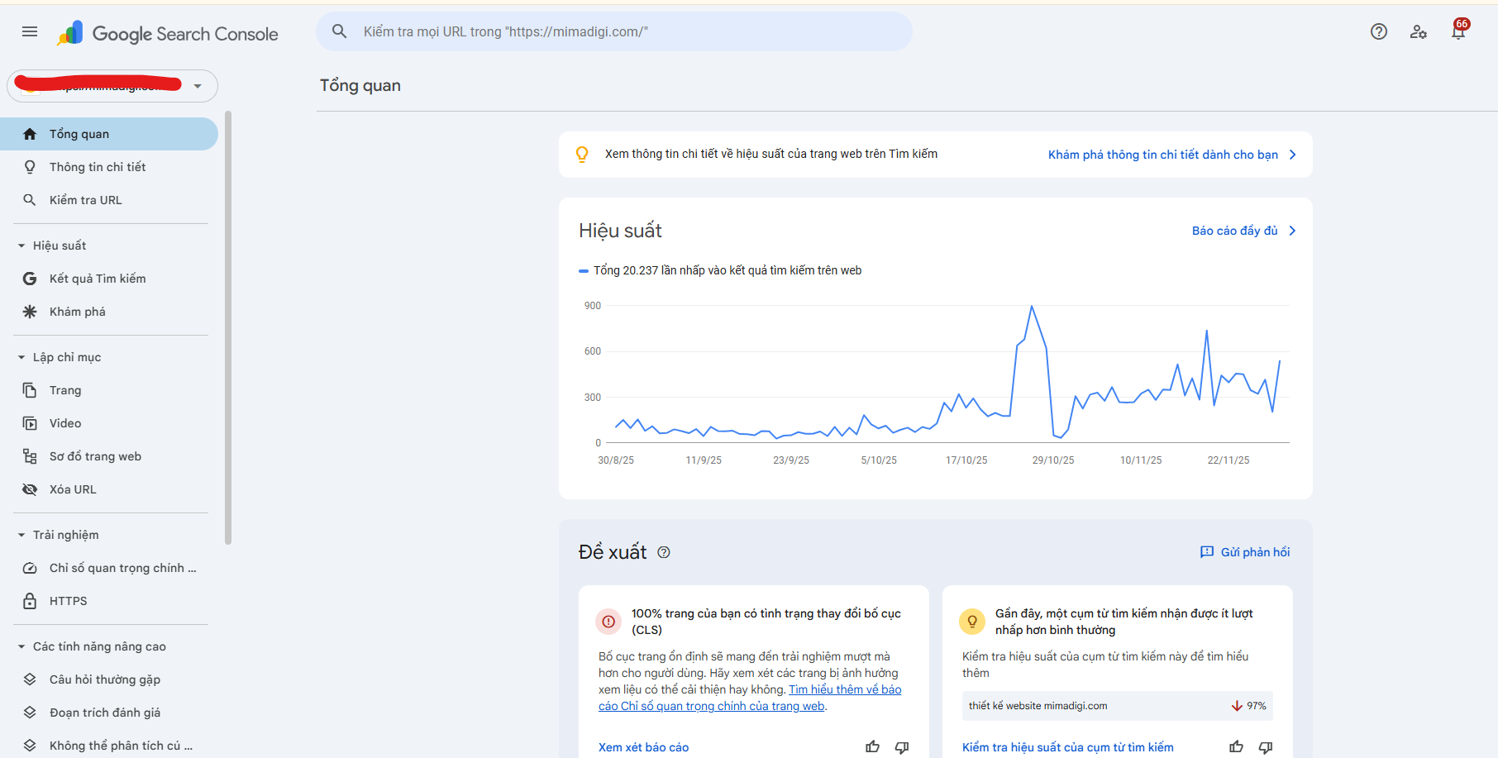
Task: Click the user management icon near the bell
Action: [x=1419, y=31]
